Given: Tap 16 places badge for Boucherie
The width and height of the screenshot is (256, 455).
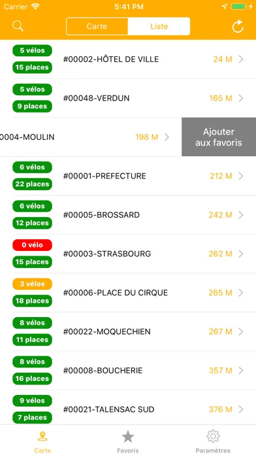Looking at the screenshot, I should point(32,379).
